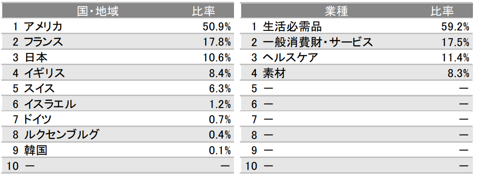Screen dimensions: 481x179
Task: Select the フランス country row
Action: [x=118, y=42]
